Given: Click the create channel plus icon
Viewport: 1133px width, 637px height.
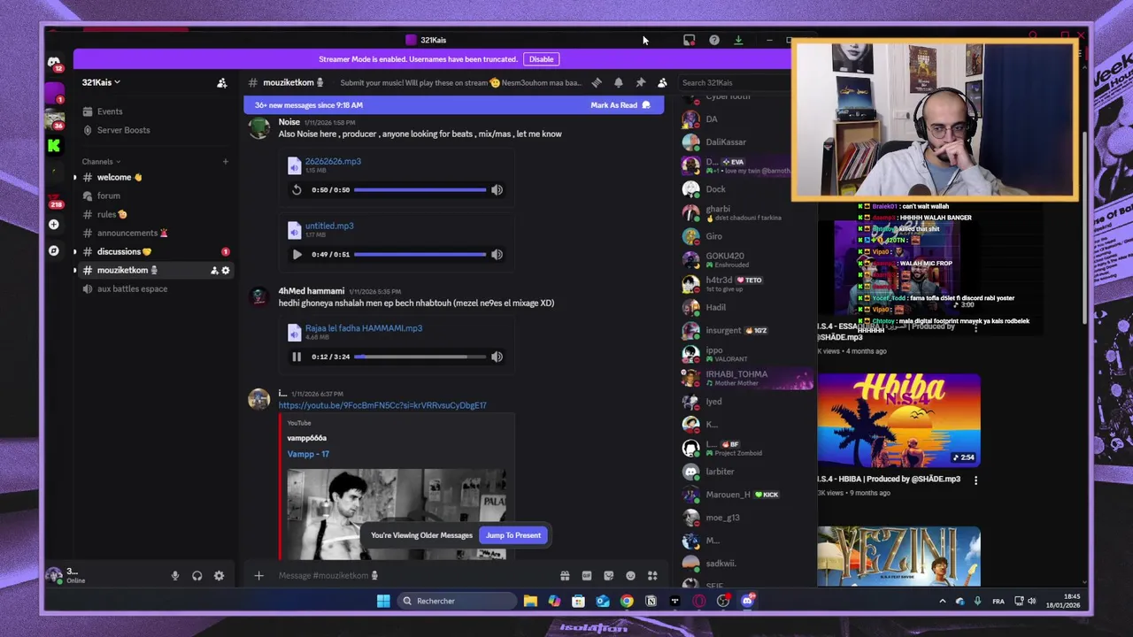Looking at the screenshot, I should tap(225, 162).
